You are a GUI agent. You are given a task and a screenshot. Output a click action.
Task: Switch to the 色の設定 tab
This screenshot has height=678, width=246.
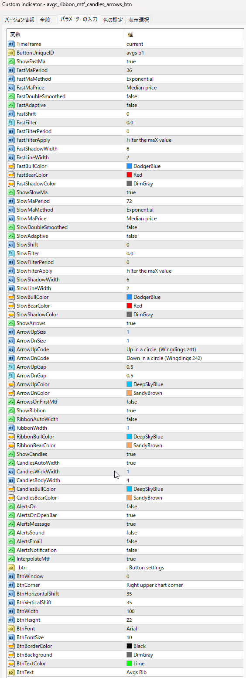coord(113,20)
